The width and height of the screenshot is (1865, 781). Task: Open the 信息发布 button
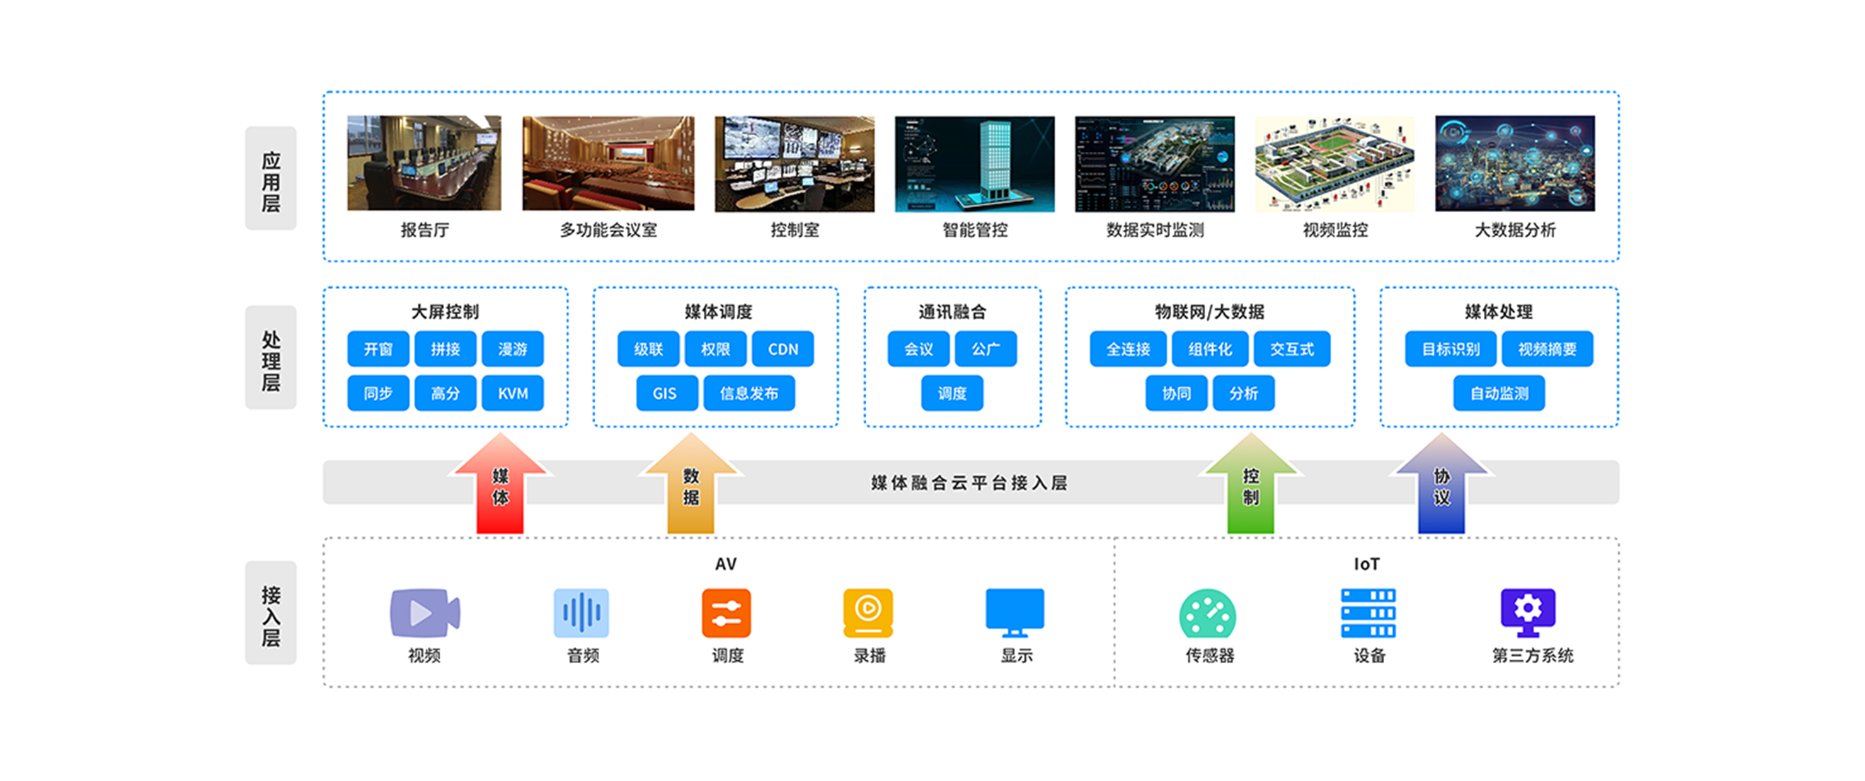click(749, 393)
